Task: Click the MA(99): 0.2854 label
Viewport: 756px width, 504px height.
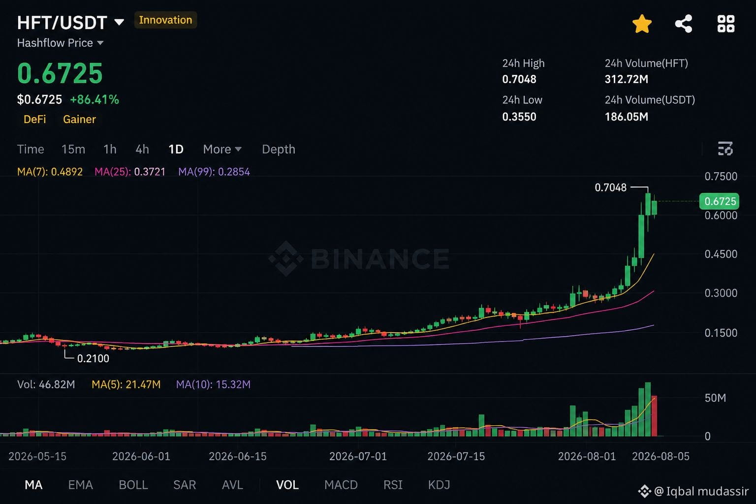Action: pyautogui.click(x=214, y=172)
